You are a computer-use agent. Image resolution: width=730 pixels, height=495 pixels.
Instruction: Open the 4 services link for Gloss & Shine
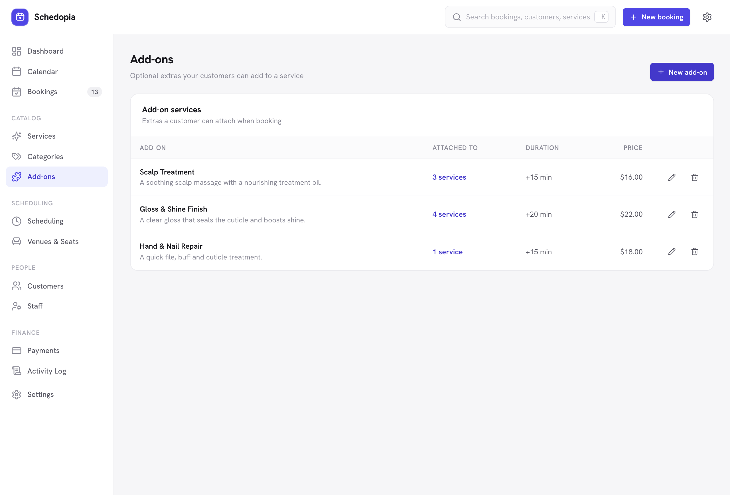point(449,214)
